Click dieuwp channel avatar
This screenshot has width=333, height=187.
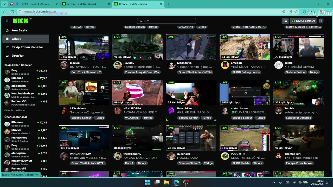pos(64,65)
